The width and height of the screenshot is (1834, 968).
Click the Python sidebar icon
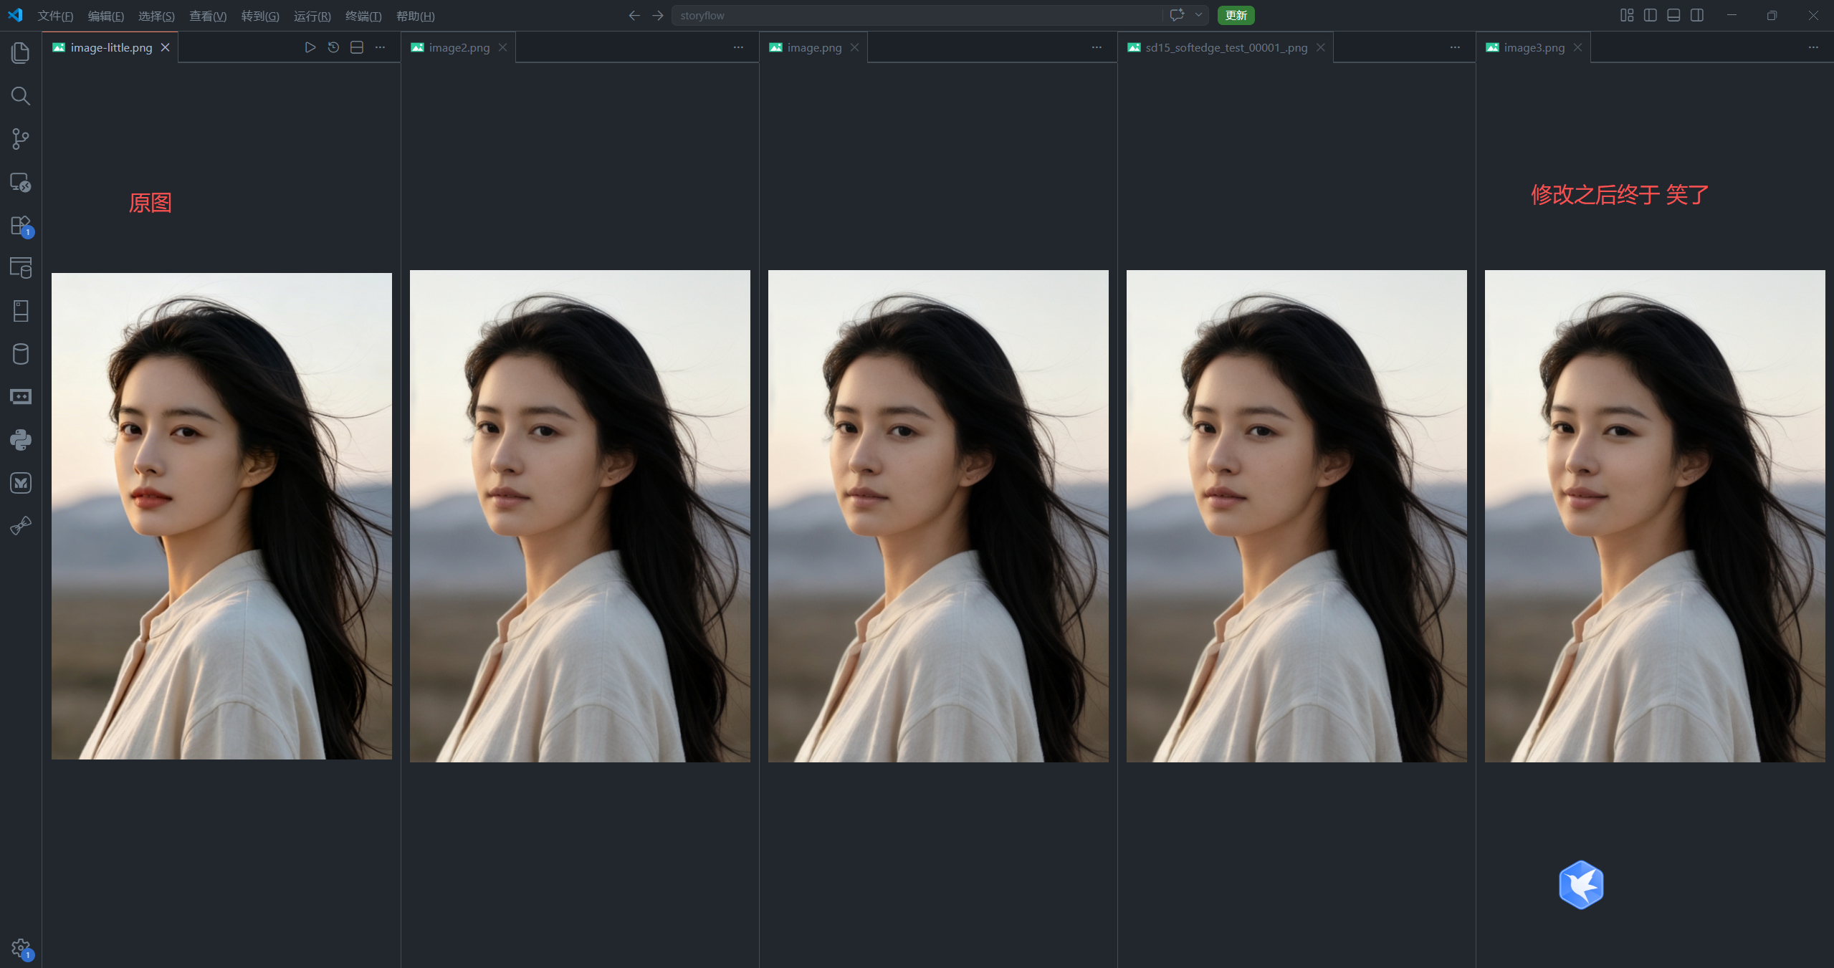21,440
